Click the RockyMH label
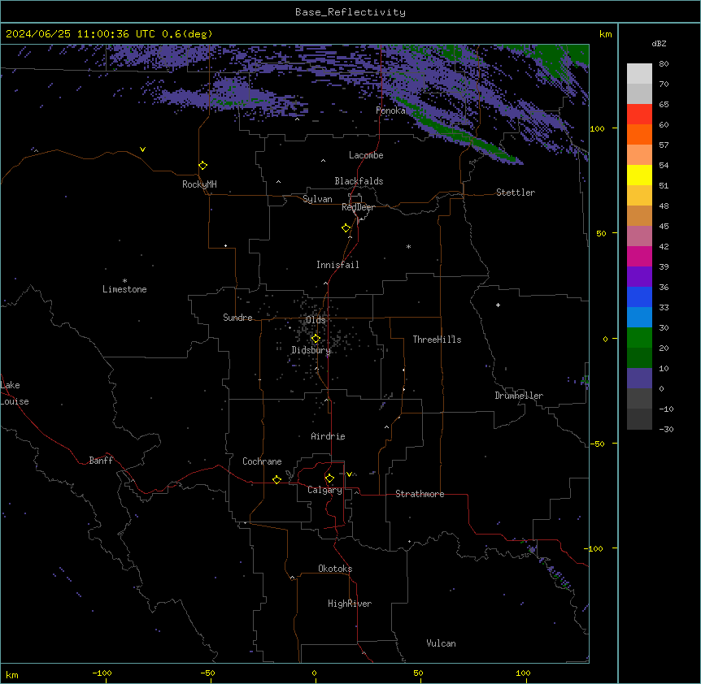 [199, 184]
